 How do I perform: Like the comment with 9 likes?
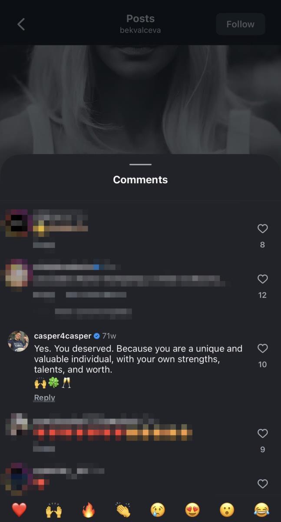[x=262, y=434]
